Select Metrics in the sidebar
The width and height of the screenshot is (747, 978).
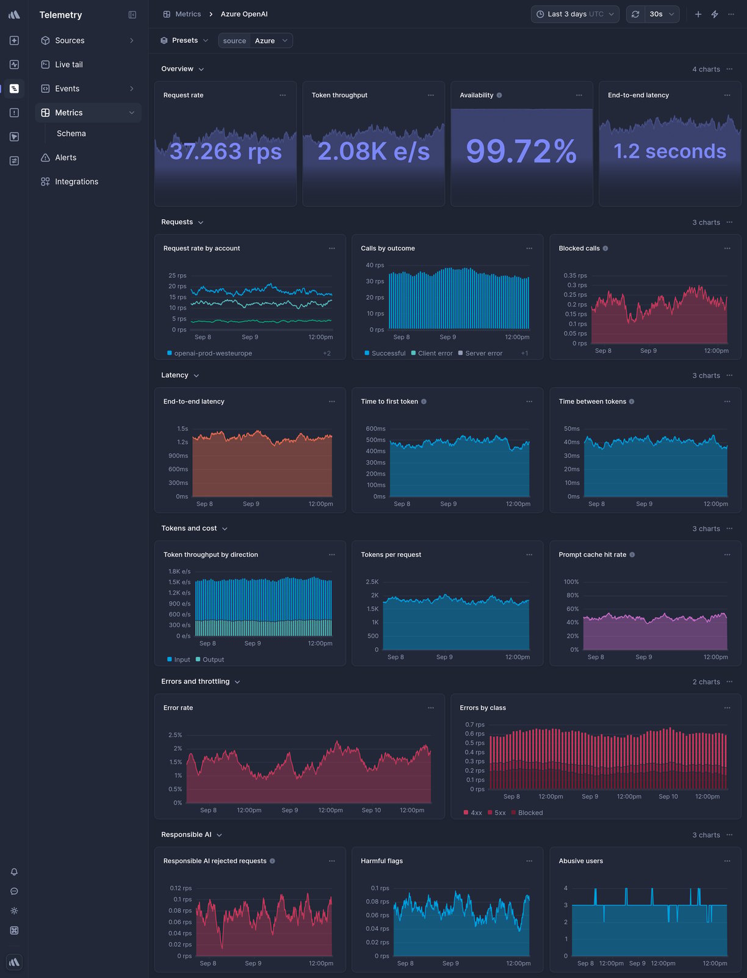[x=88, y=113]
